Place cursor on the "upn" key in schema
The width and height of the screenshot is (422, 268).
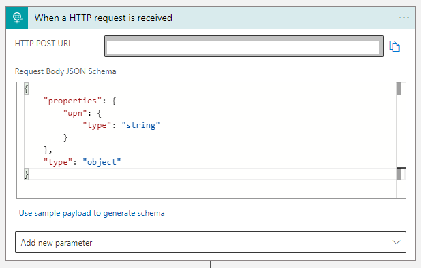pyautogui.click(x=75, y=113)
